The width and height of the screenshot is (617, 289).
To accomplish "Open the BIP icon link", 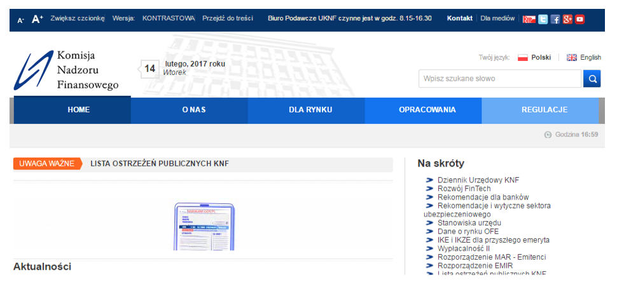I will (529, 19).
